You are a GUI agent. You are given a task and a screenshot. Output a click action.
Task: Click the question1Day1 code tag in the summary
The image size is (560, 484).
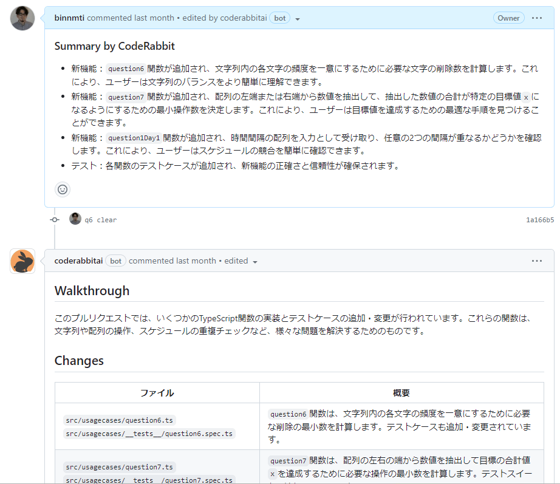[134, 138]
